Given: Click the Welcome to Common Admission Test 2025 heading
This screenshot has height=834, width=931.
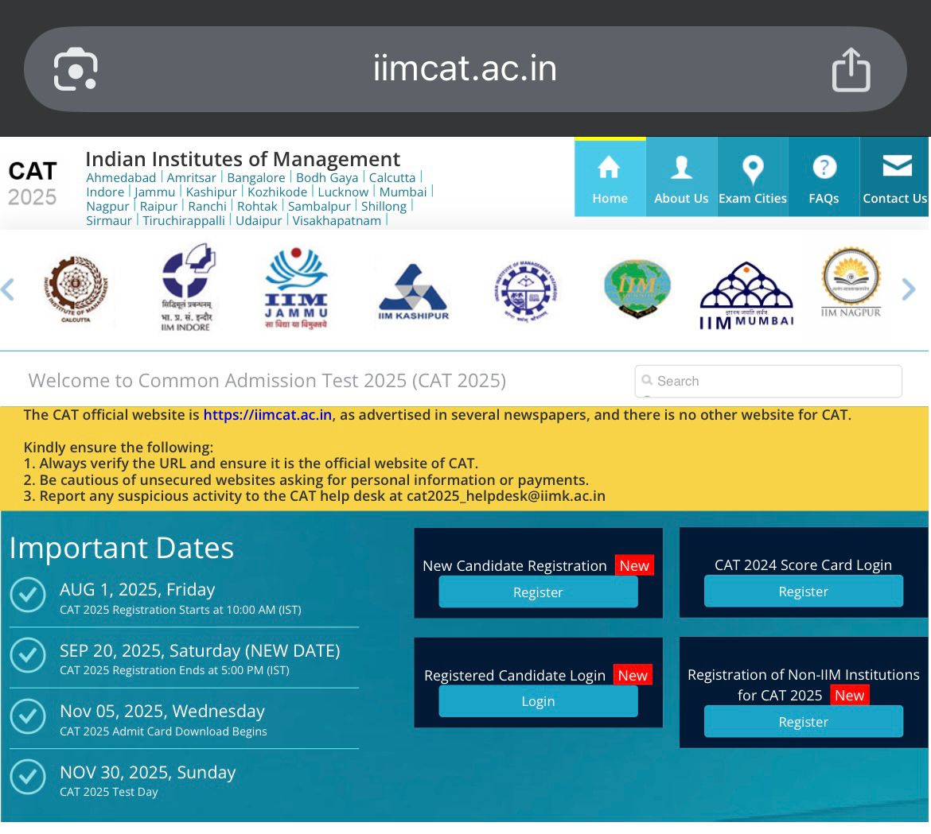Looking at the screenshot, I should coord(267,380).
